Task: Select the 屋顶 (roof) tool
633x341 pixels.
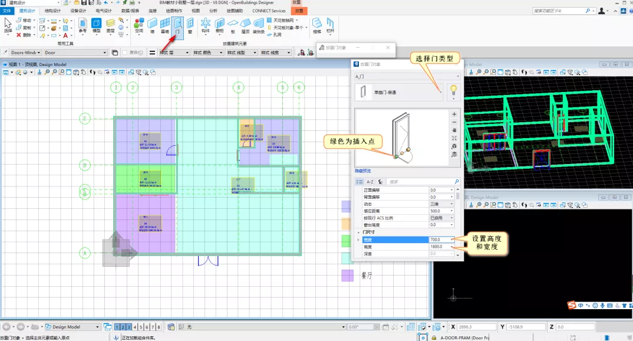Action: click(x=245, y=26)
